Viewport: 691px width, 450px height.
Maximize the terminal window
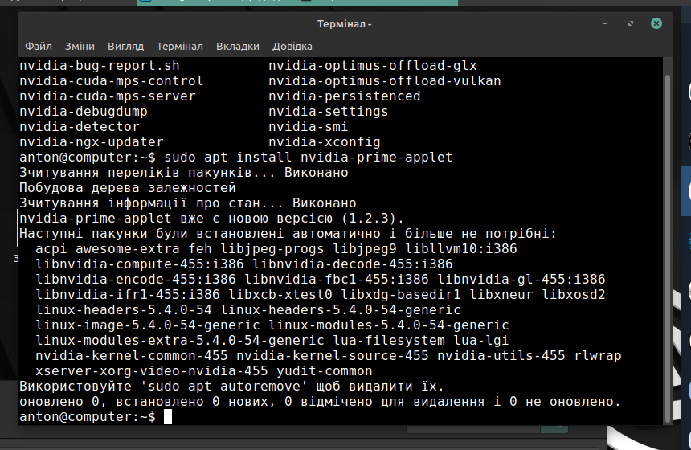pos(631,23)
